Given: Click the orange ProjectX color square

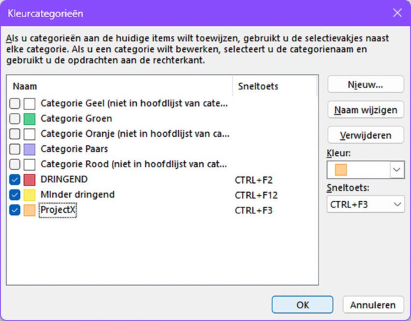Looking at the screenshot, I should (29, 210).
